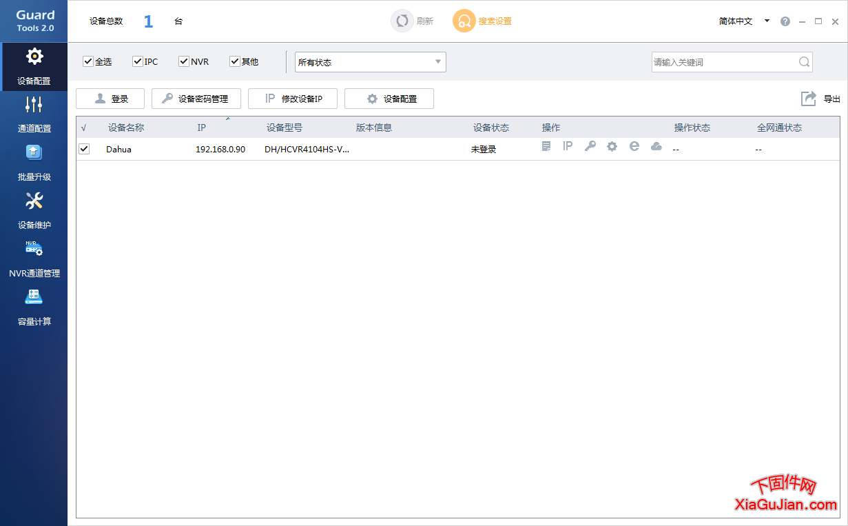Image resolution: width=848 pixels, height=526 pixels.
Task: Uncheck the NVR filter checkbox
Action: point(184,62)
